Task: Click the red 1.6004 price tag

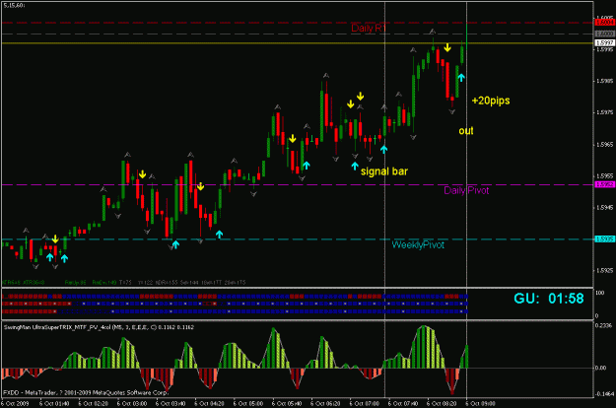Action: tap(604, 23)
